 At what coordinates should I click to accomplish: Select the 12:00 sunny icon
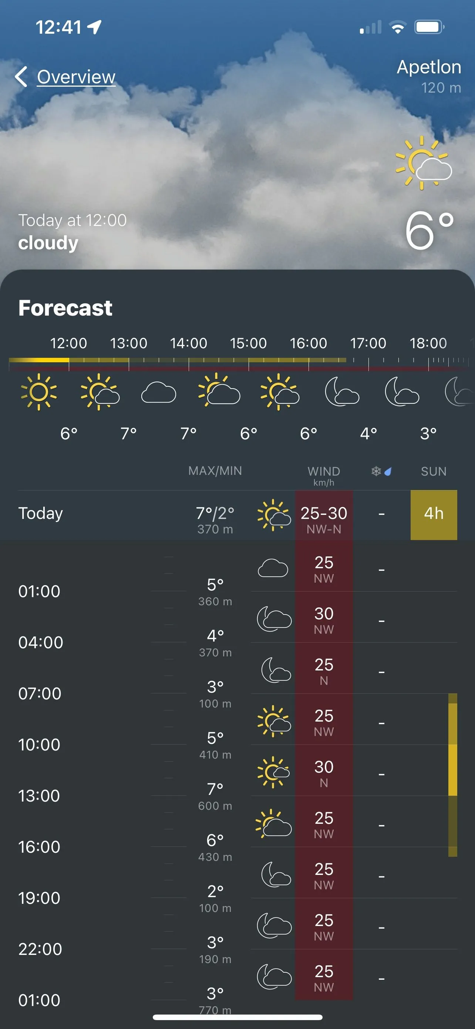tap(39, 392)
